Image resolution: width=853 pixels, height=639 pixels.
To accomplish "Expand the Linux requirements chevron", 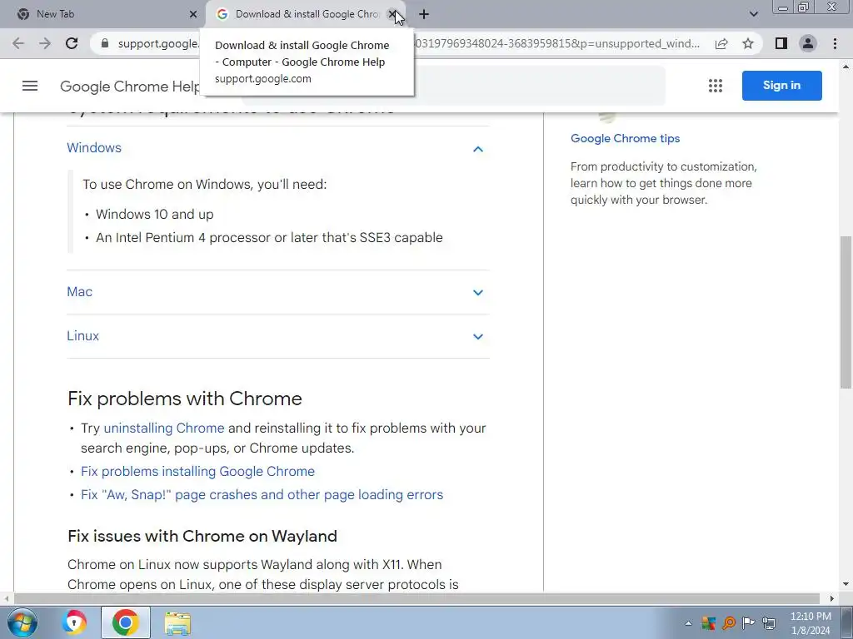I will tap(477, 336).
